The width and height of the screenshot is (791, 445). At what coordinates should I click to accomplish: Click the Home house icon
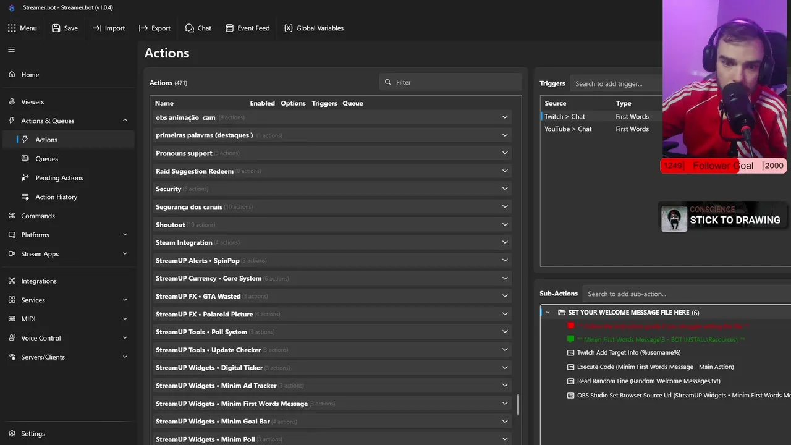pyautogui.click(x=12, y=74)
